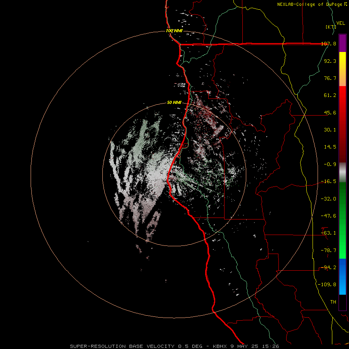Viewport: 349px width, 349px height.
Task: Select the 107.8 legend value
Action: [x=328, y=43]
